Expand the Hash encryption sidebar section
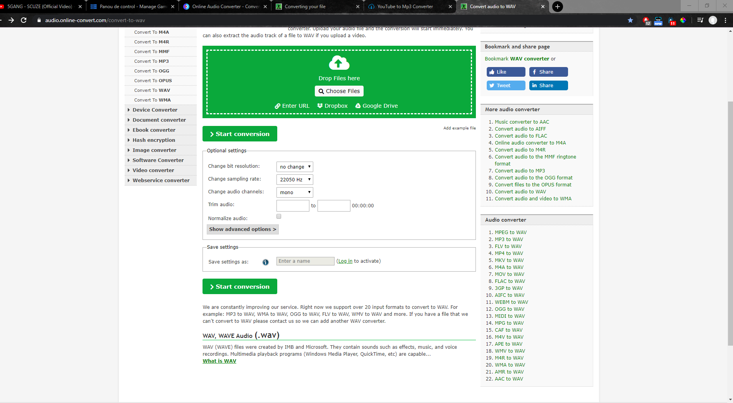This screenshot has height=403, width=733. click(x=154, y=140)
